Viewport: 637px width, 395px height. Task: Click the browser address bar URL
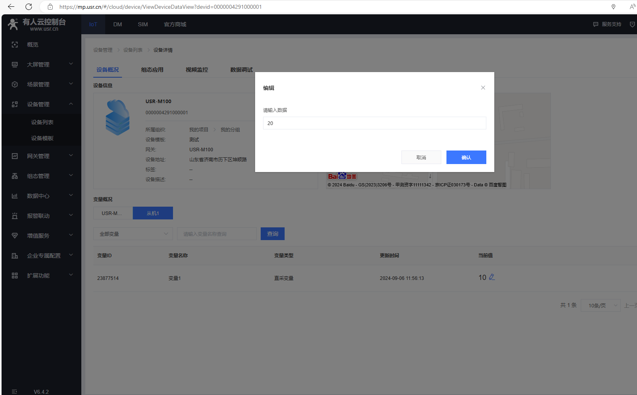161,7
